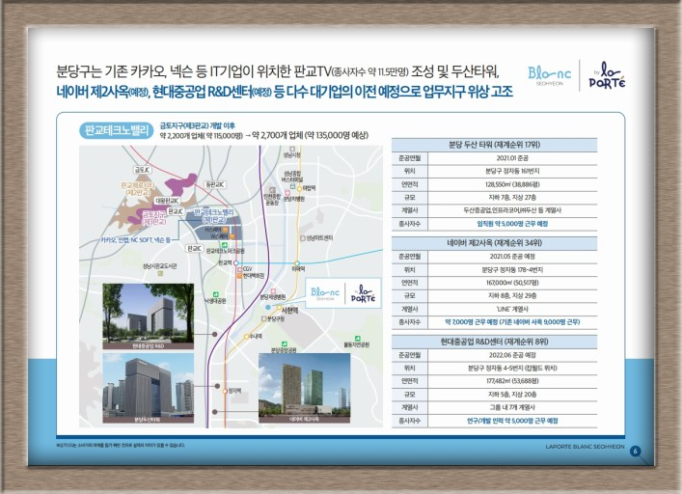Click the 약 7,000명 근무 예정 cell
682x494 pixels.
pyautogui.click(x=512, y=322)
